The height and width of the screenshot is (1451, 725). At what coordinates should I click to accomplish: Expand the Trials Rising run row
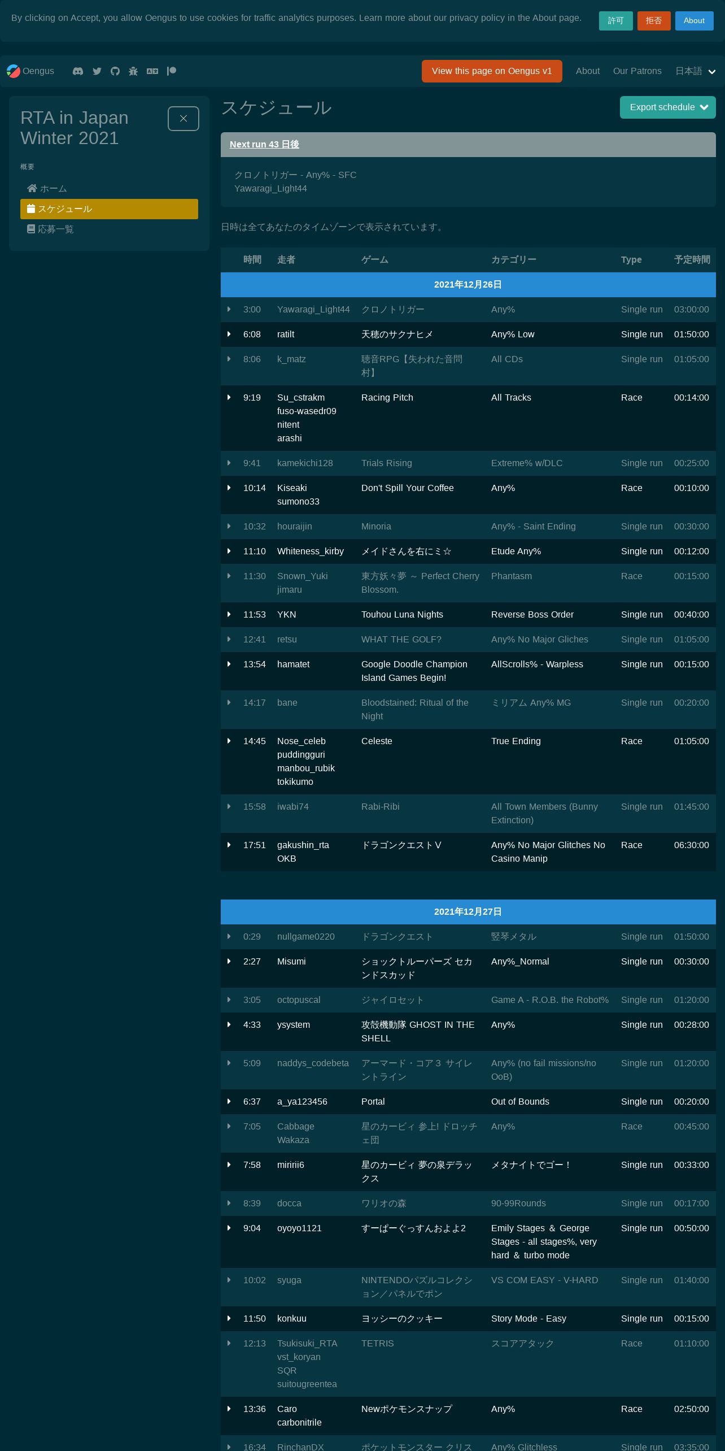pyautogui.click(x=229, y=463)
